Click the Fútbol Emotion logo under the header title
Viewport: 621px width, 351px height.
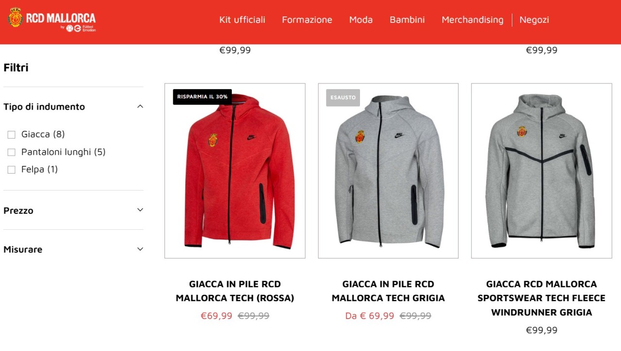(81, 28)
